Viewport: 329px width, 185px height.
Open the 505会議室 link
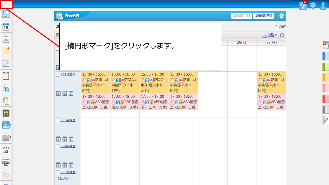coord(68,172)
